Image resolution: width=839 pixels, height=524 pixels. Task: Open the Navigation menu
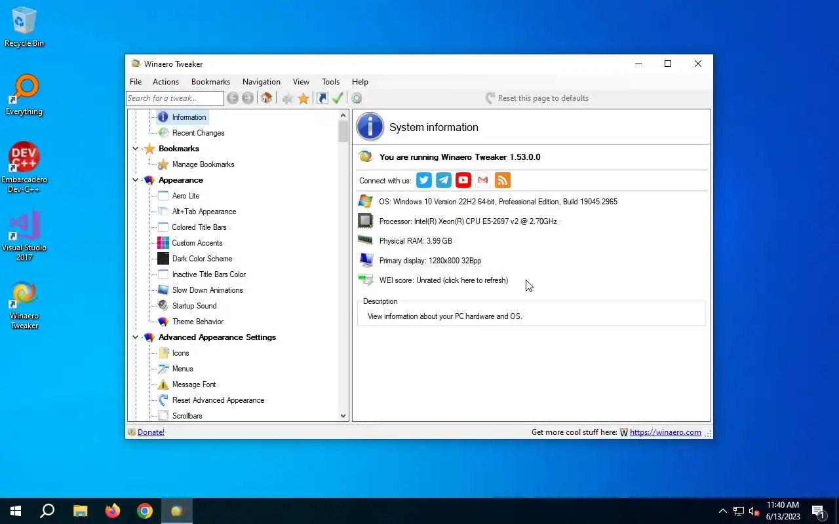pos(262,82)
